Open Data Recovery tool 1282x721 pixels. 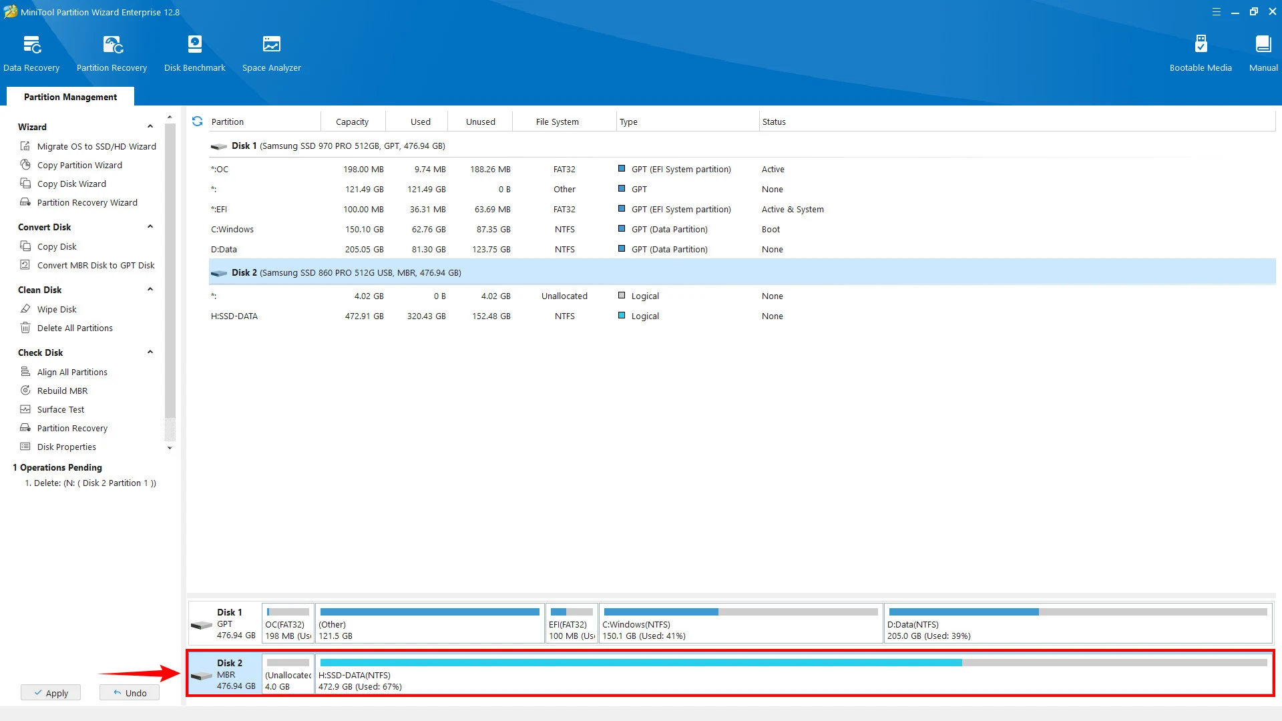point(31,53)
